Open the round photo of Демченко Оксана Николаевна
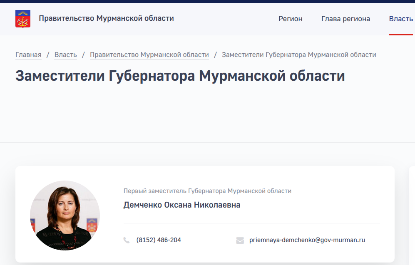415x265 pixels. (x=65, y=215)
